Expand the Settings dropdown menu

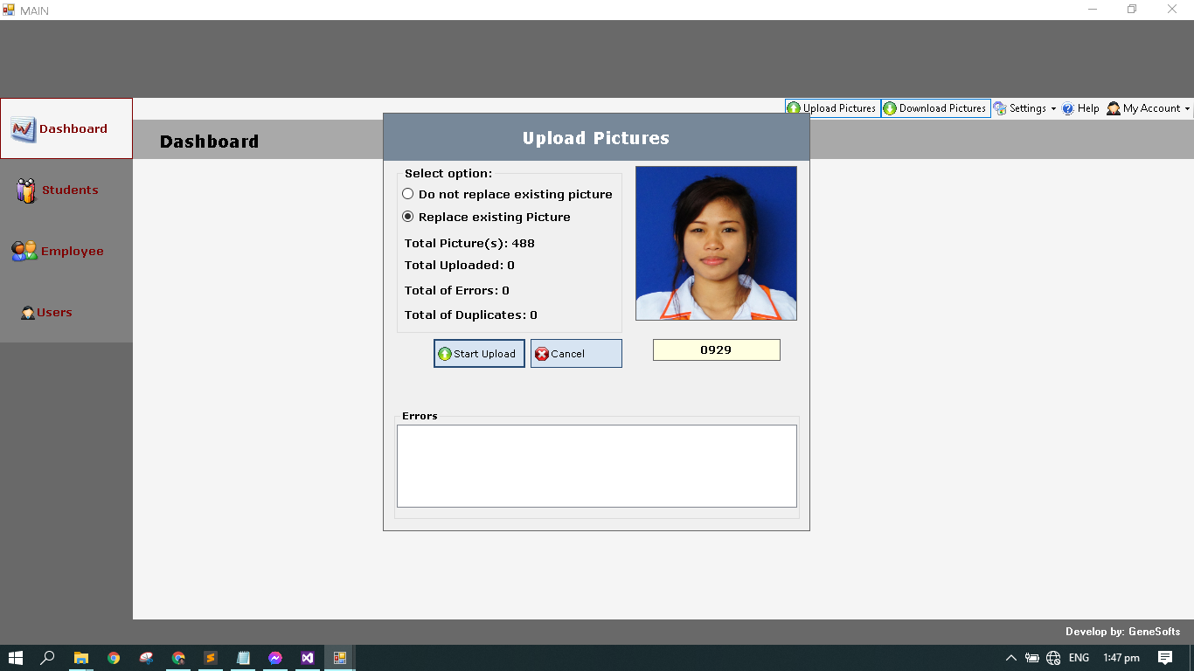(x=1025, y=108)
